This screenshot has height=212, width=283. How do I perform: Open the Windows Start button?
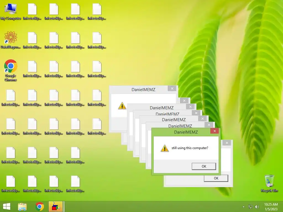point(7,206)
